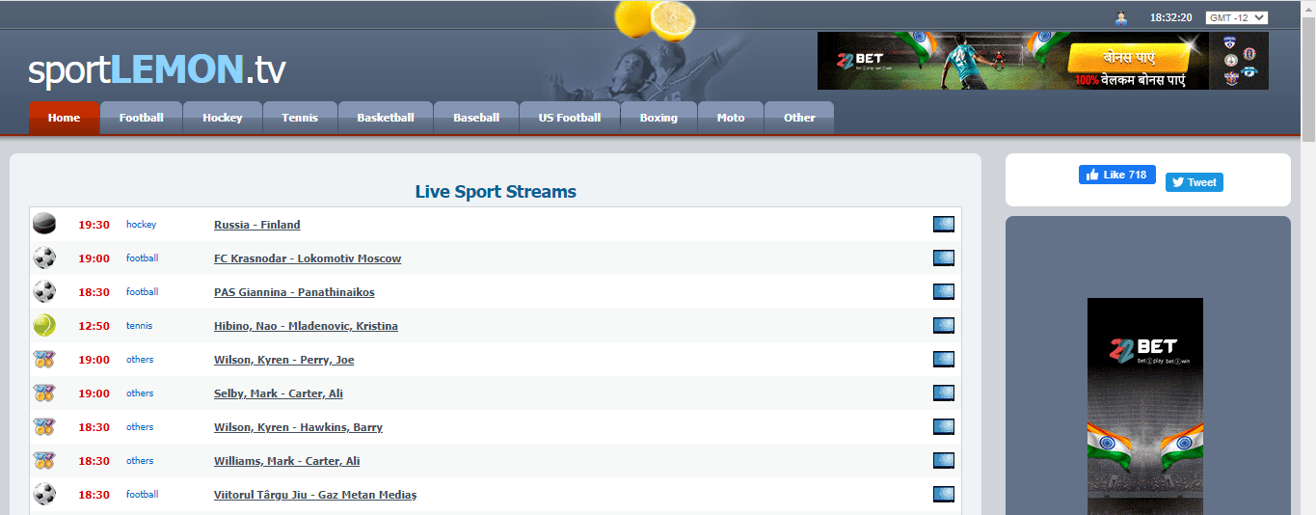Viewport: 1316px width, 515px height.
Task: Click the Facebook Like 718 button
Action: point(1117,175)
